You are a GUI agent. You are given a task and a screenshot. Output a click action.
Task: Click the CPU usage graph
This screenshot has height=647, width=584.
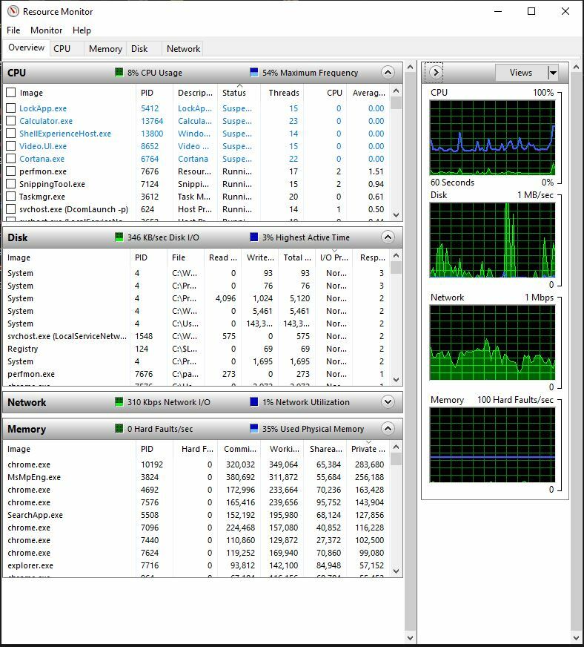(492, 138)
